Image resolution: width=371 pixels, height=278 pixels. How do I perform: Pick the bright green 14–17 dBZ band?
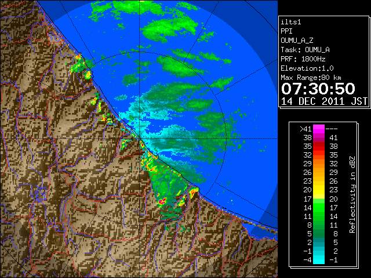319,207
